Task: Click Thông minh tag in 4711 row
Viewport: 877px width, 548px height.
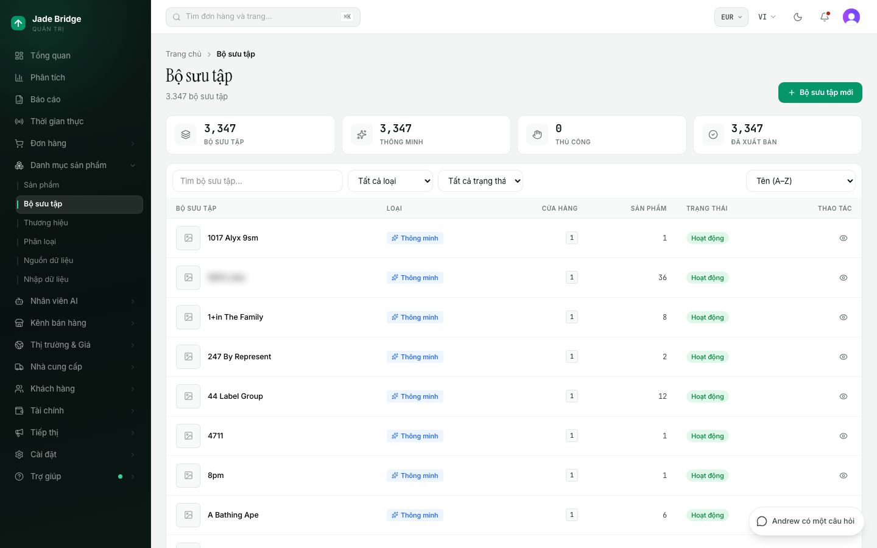Action: 415,436
